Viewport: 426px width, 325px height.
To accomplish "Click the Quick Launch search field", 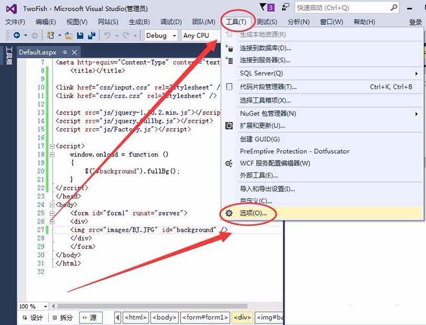I will [x=347, y=7].
